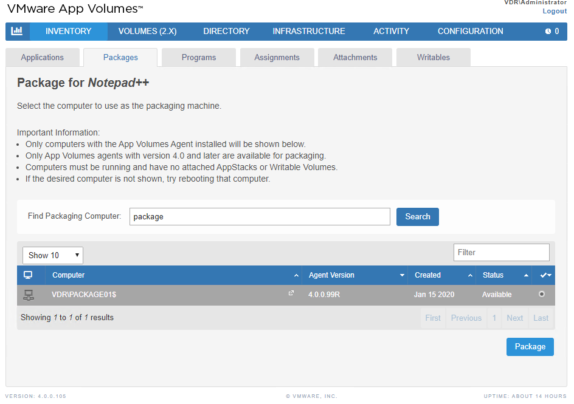Open the CONFIGURATION menu

pos(471,32)
